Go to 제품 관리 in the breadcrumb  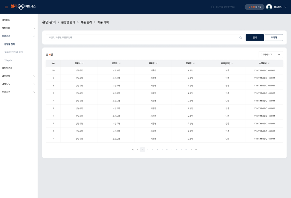click(x=86, y=22)
